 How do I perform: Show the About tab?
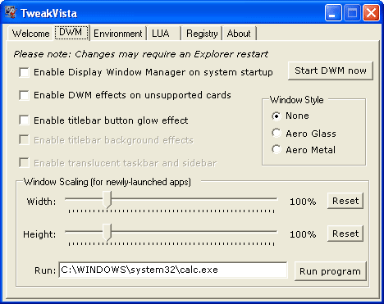pyautogui.click(x=239, y=34)
